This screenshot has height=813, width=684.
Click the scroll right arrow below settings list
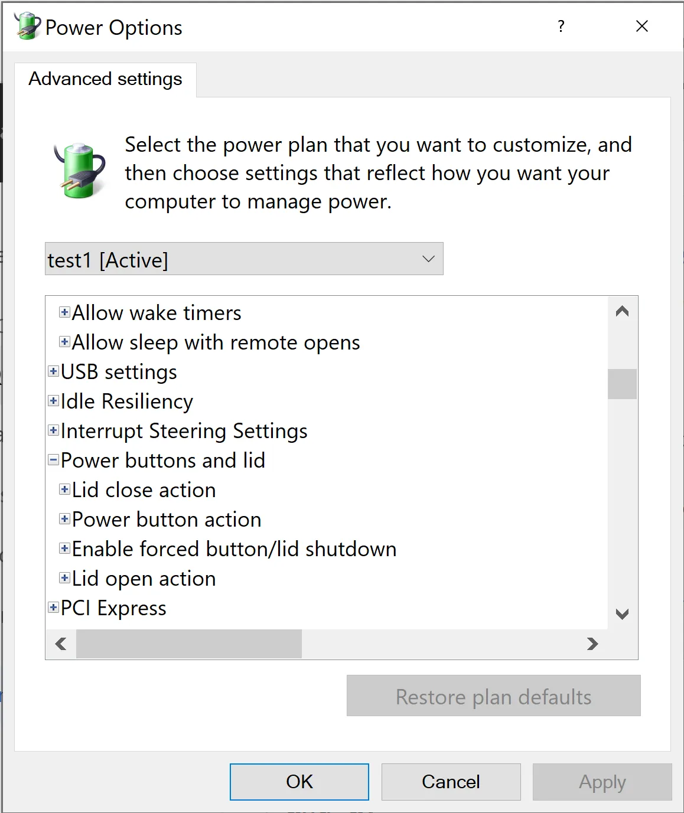(591, 644)
